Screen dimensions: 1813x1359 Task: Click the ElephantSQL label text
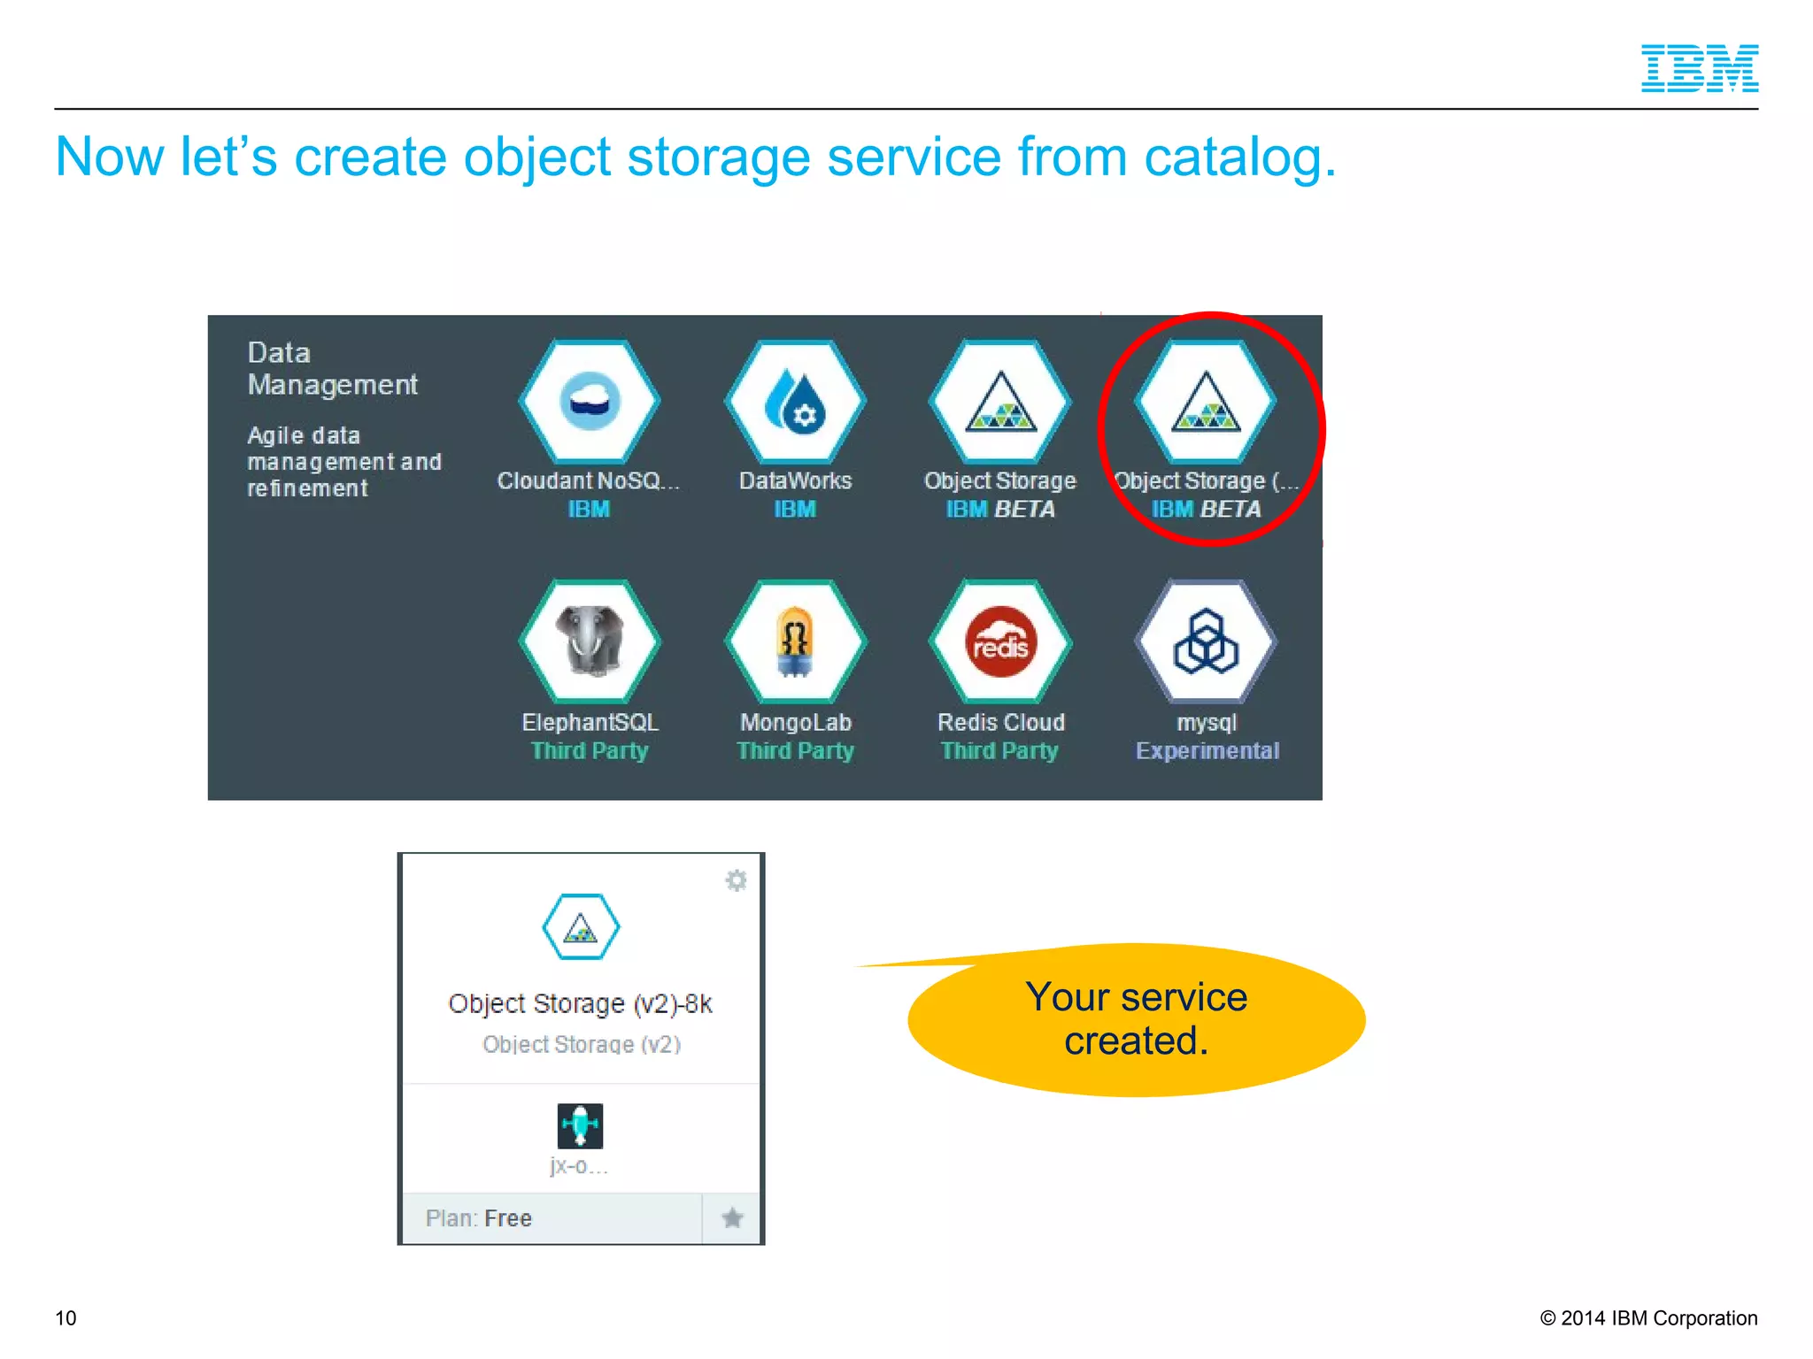click(590, 722)
